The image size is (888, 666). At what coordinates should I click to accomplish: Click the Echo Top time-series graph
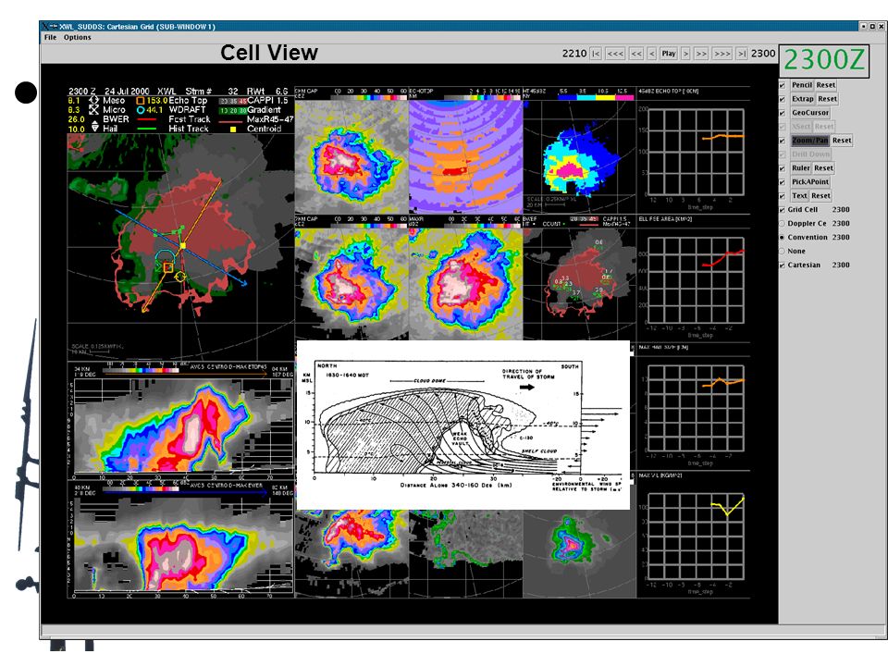point(696,152)
